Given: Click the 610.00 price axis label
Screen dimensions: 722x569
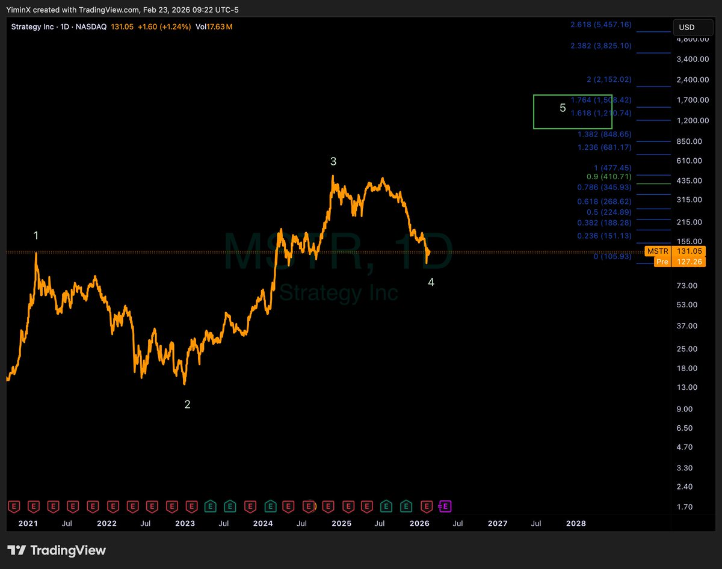Looking at the screenshot, I should click(x=689, y=161).
